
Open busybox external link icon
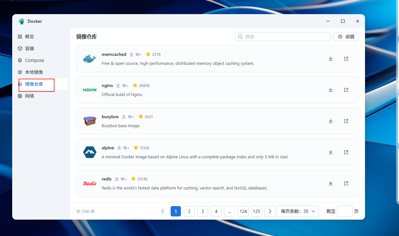click(x=346, y=121)
